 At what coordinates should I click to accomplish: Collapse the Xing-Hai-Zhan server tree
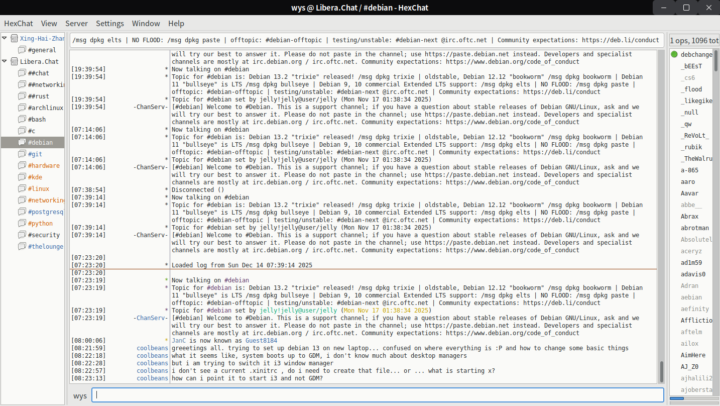coord(5,38)
